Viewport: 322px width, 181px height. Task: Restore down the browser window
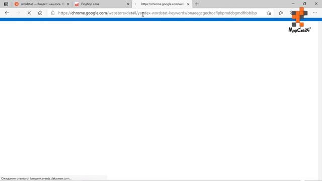point(304,4)
